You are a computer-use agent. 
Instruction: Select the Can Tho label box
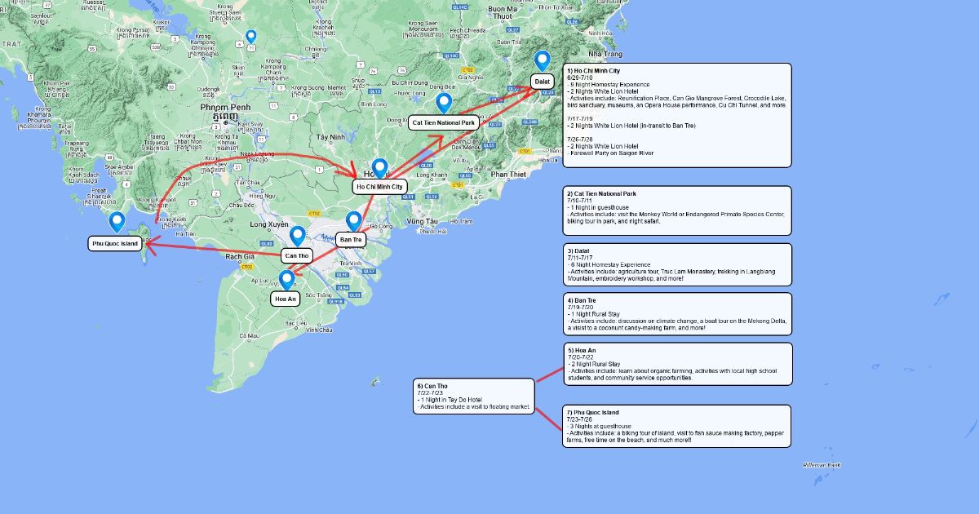tap(295, 256)
